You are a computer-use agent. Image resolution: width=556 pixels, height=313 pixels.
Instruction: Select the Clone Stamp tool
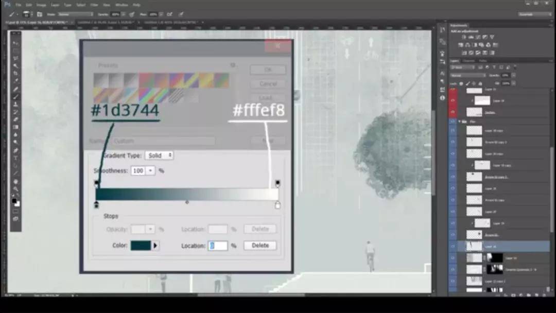point(16,104)
